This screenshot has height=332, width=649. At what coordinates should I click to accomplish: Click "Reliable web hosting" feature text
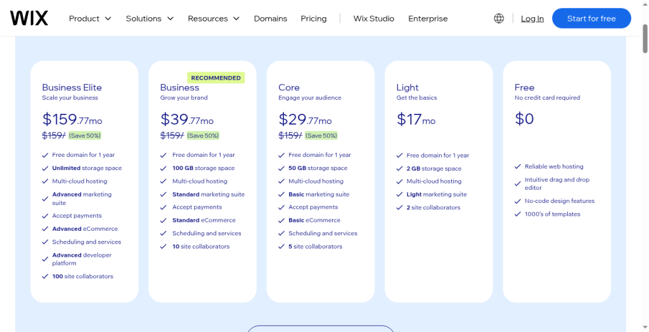click(x=554, y=166)
